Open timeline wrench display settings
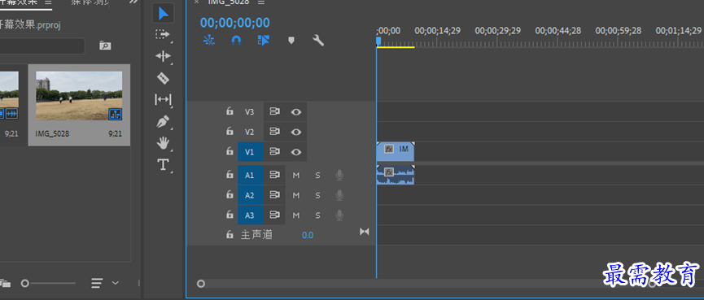The width and height of the screenshot is (704, 300). 318,41
